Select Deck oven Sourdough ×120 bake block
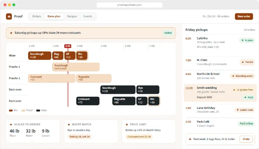Viewport: 259px width, 149px height. (x=118, y=89)
